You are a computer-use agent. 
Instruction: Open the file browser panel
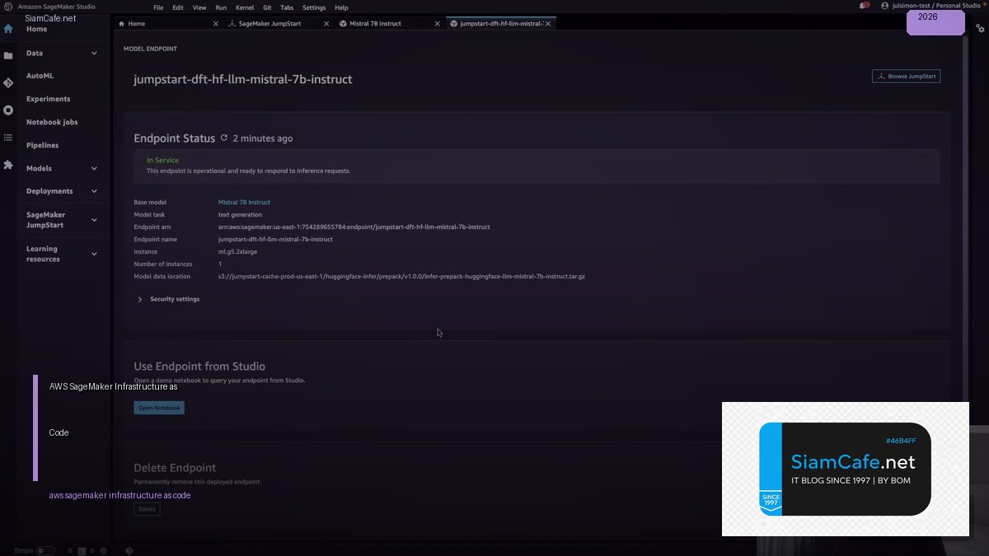coord(8,55)
